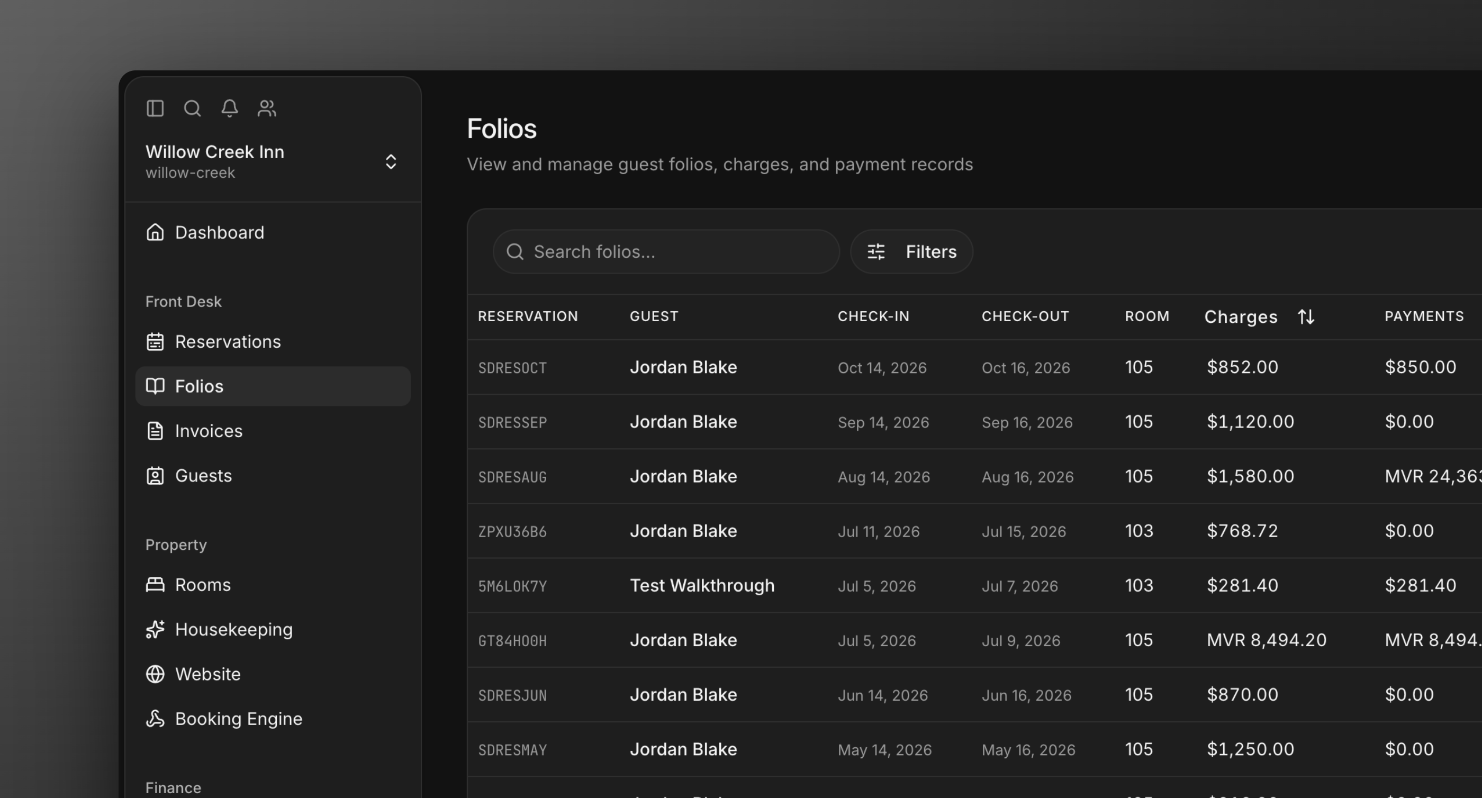The image size is (1482, 798).
Task: Click charges value $852.00
Action: (x=1242, y=367)
